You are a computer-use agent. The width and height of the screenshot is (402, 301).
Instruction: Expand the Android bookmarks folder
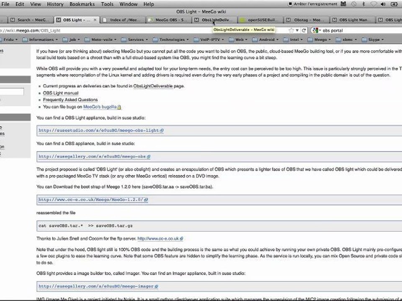[x=265, y=40]
